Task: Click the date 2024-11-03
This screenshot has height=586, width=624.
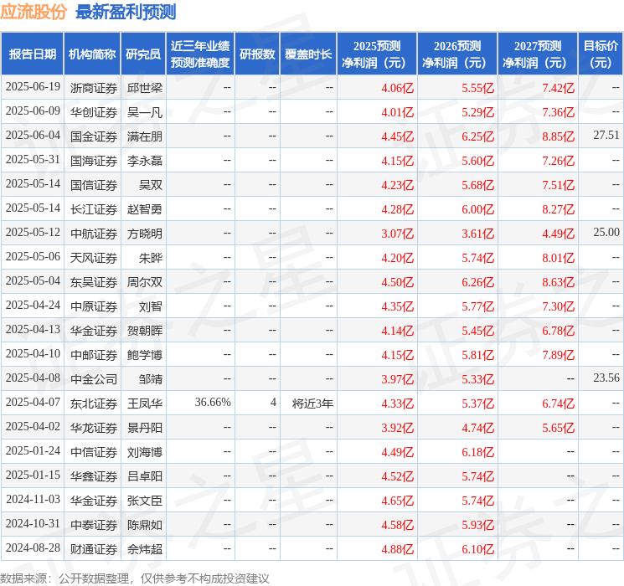Action: click(33, 499)
